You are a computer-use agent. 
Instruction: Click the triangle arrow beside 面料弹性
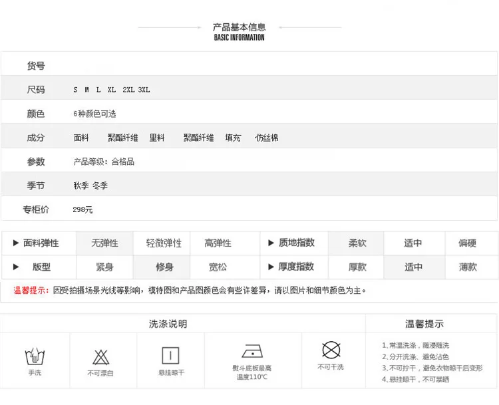(x=16, y=243)
